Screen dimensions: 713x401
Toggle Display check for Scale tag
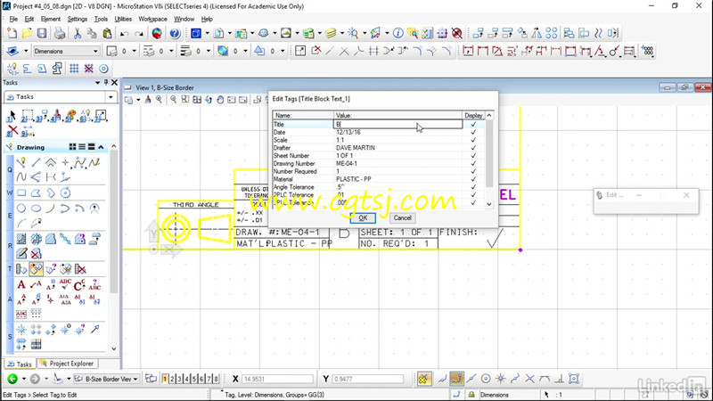tap(473, 140)
